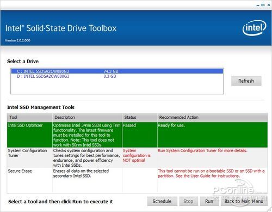Click the 74.3 GB drive size
272x212 pixels.
pos(111,71)
